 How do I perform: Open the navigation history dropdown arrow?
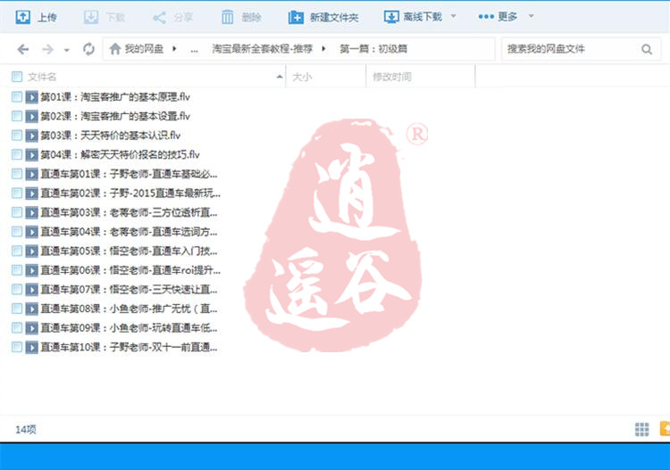[x=67, y=50]
